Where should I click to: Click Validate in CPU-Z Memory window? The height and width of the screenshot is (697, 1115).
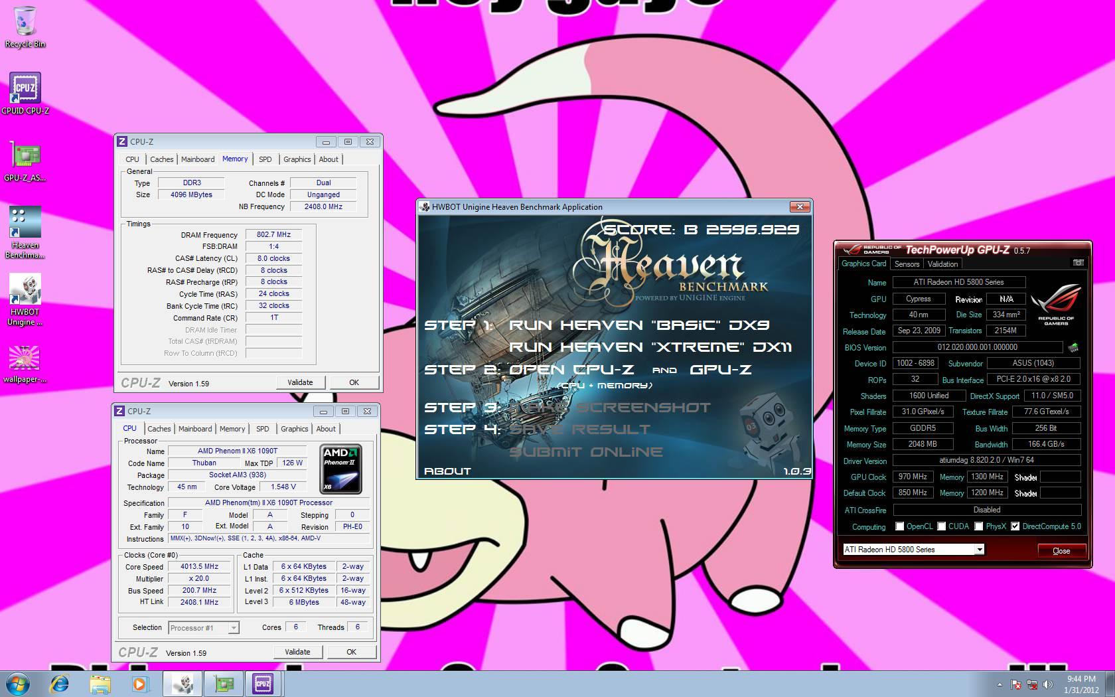coord(300,382)
